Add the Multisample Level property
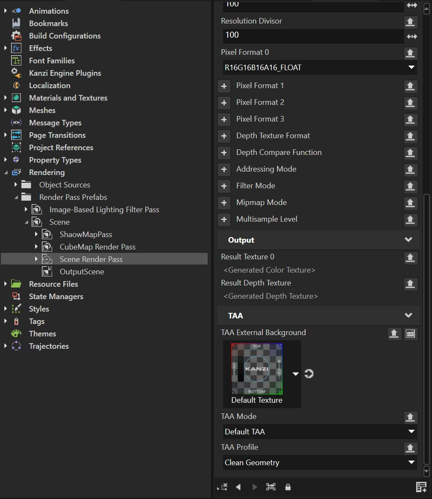 coord(224,220)
